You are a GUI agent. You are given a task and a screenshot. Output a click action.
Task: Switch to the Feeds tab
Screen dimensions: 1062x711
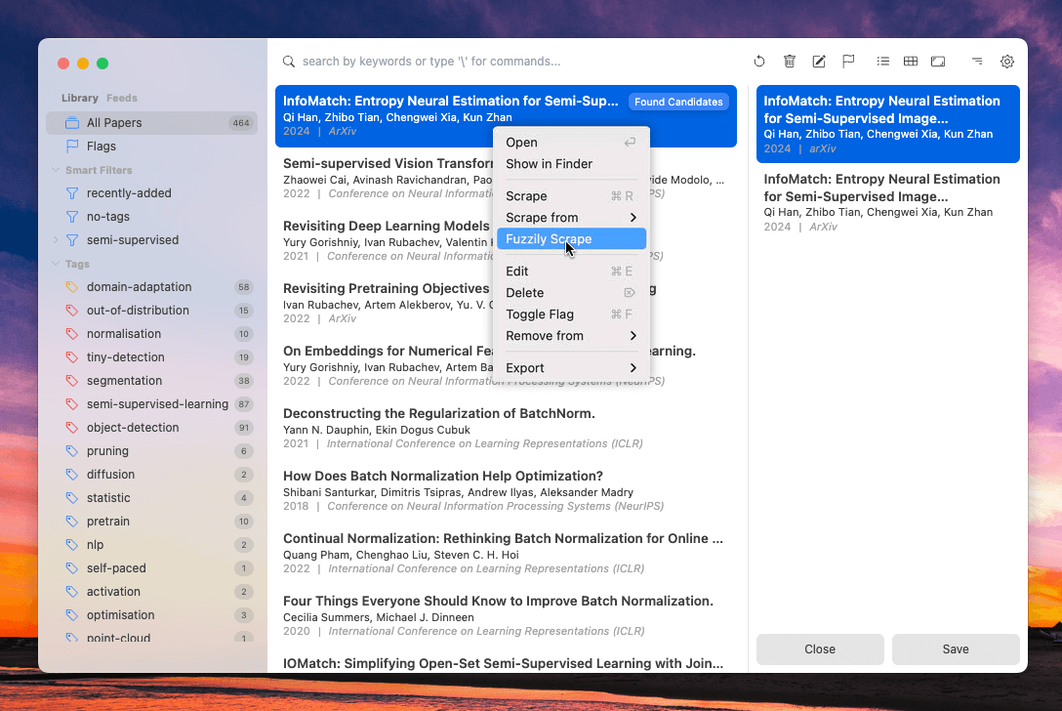[121, 98]
